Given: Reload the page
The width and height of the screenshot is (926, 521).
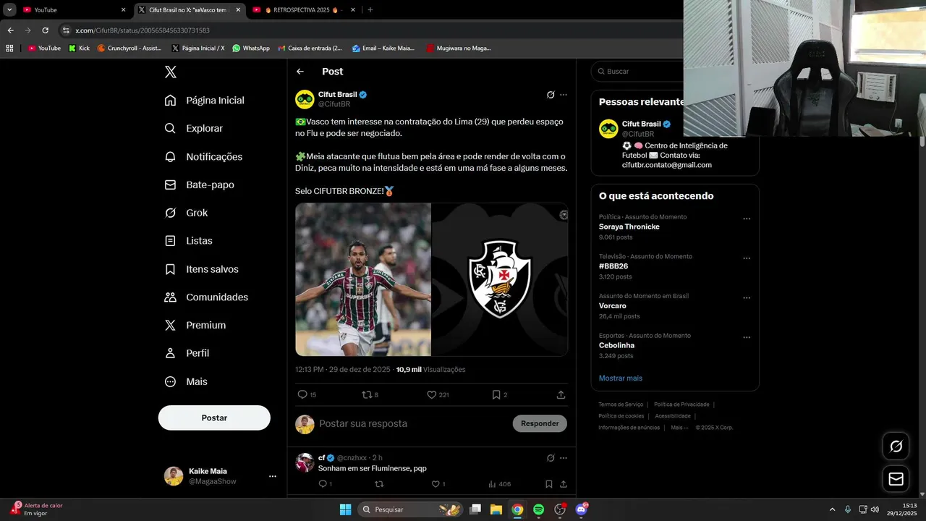Looking at the screenshot, I should [x=45, y=30].
